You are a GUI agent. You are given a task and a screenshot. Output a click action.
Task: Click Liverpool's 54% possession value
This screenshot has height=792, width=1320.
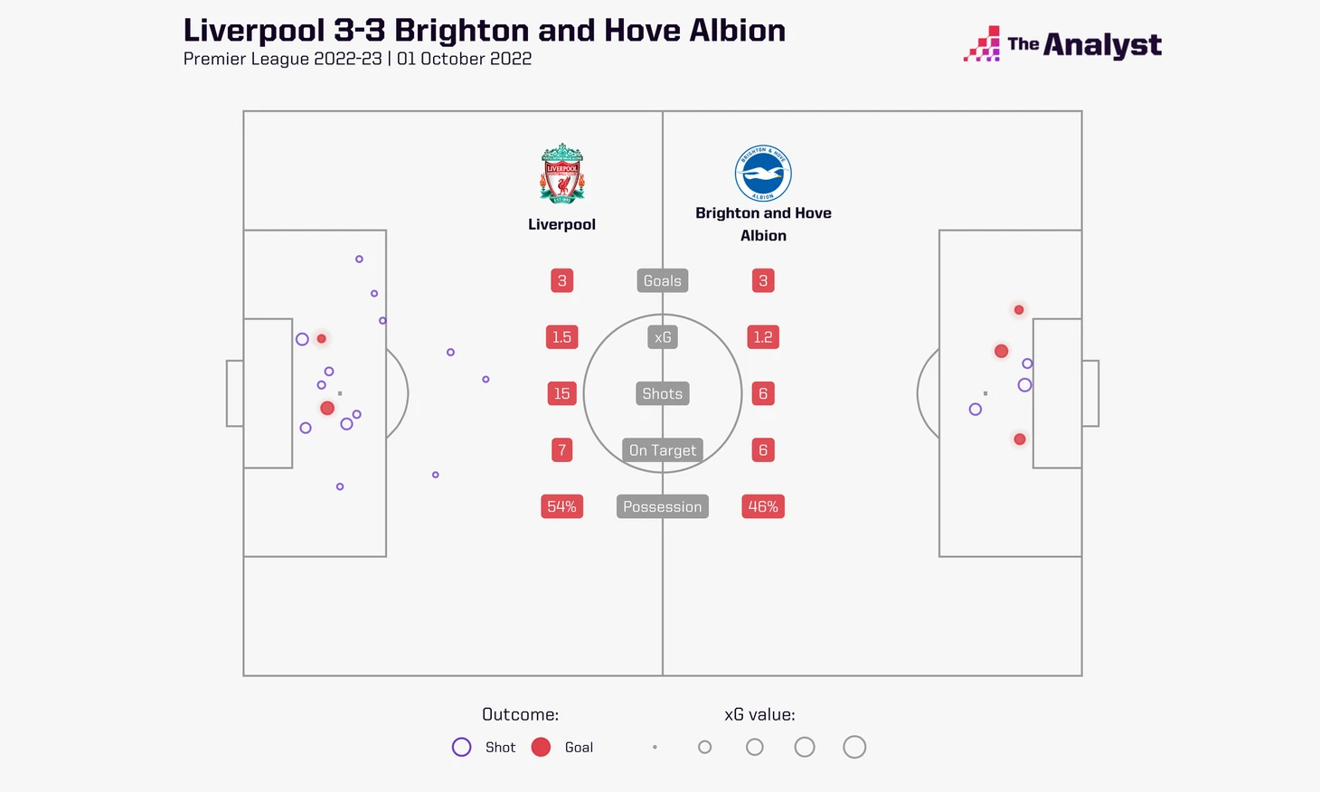click(x=561, y=506)
